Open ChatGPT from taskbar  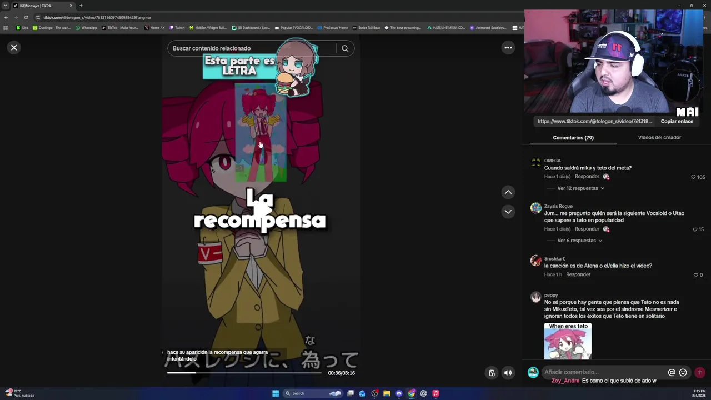(423, 393)
